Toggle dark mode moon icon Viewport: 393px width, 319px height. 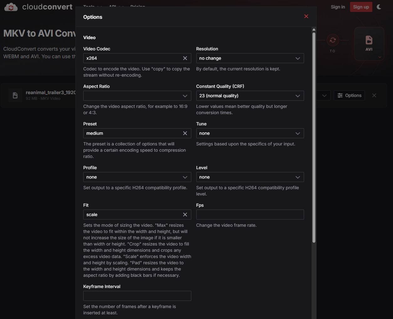pyautogui.click(x=379, y=7)
